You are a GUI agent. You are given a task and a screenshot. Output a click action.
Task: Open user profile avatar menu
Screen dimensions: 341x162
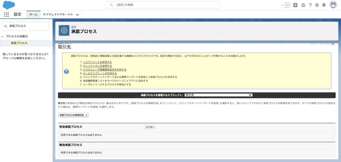[333, 5]
